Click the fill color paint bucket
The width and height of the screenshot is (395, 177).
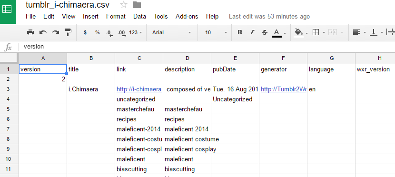pyautogui.click(x=298, y=32)
